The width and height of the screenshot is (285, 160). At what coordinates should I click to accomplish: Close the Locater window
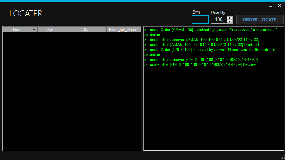tap(279, 5)
